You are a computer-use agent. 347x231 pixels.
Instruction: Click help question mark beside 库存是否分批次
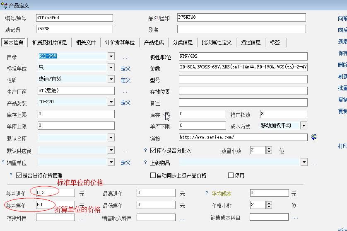click(145, 151)
